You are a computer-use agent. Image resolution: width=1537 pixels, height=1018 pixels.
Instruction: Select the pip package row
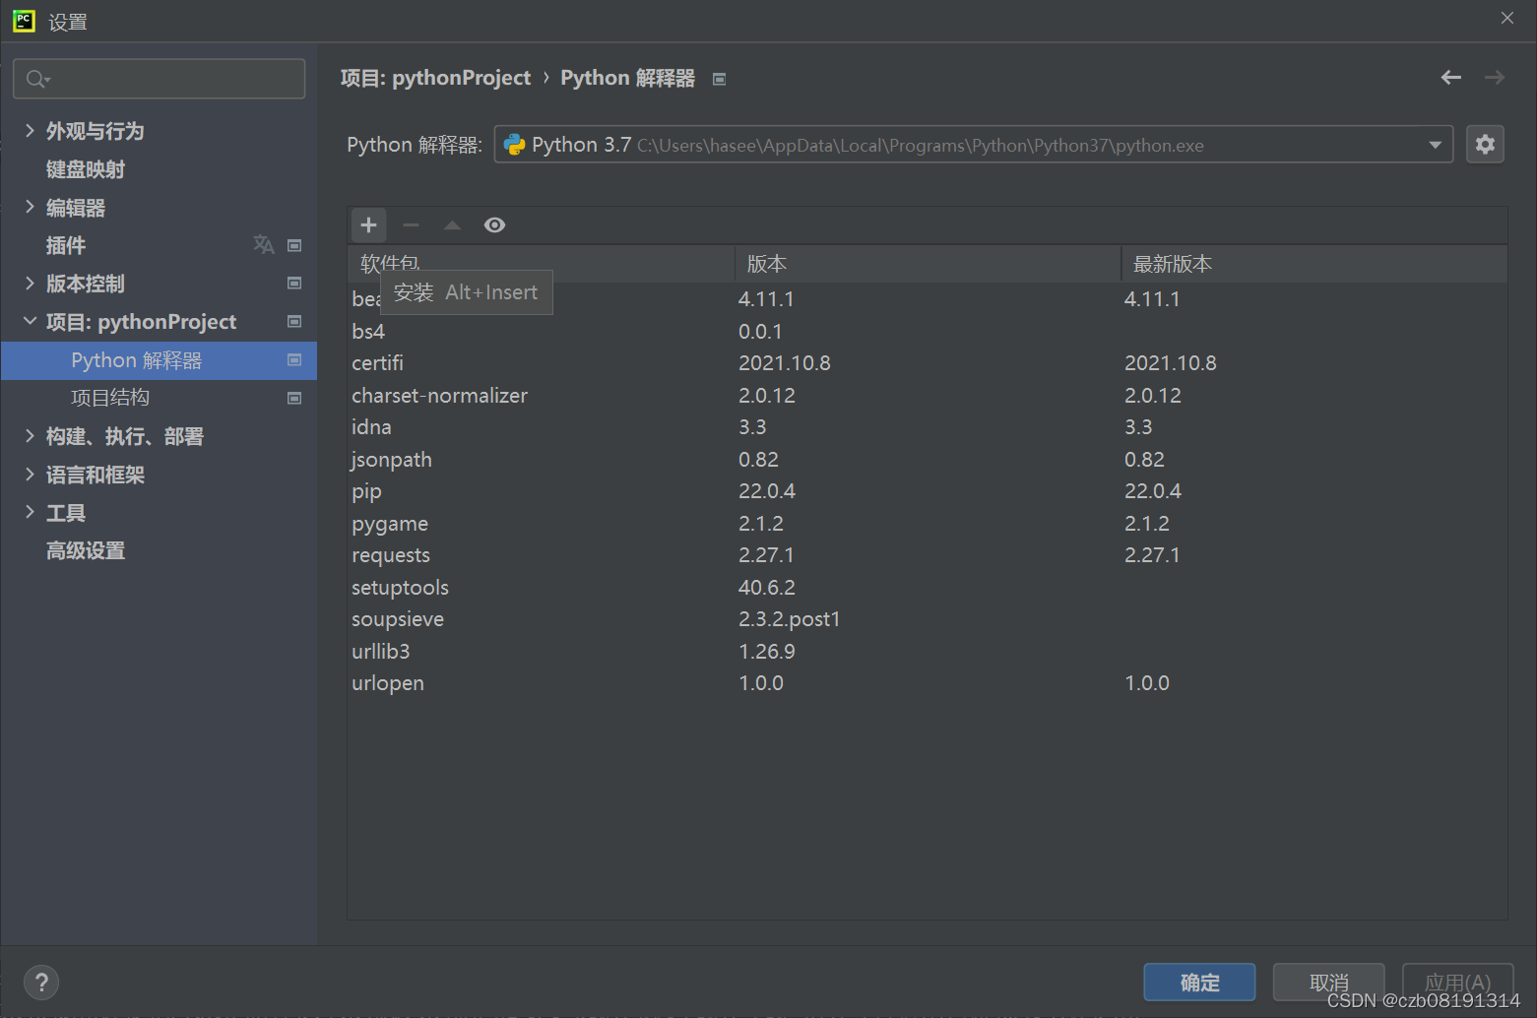[928, 491]
